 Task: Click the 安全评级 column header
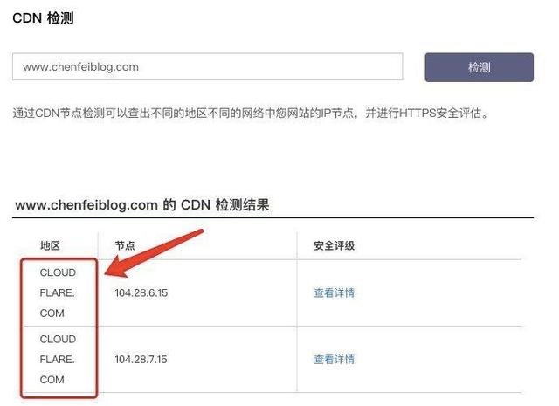(334, 245)
